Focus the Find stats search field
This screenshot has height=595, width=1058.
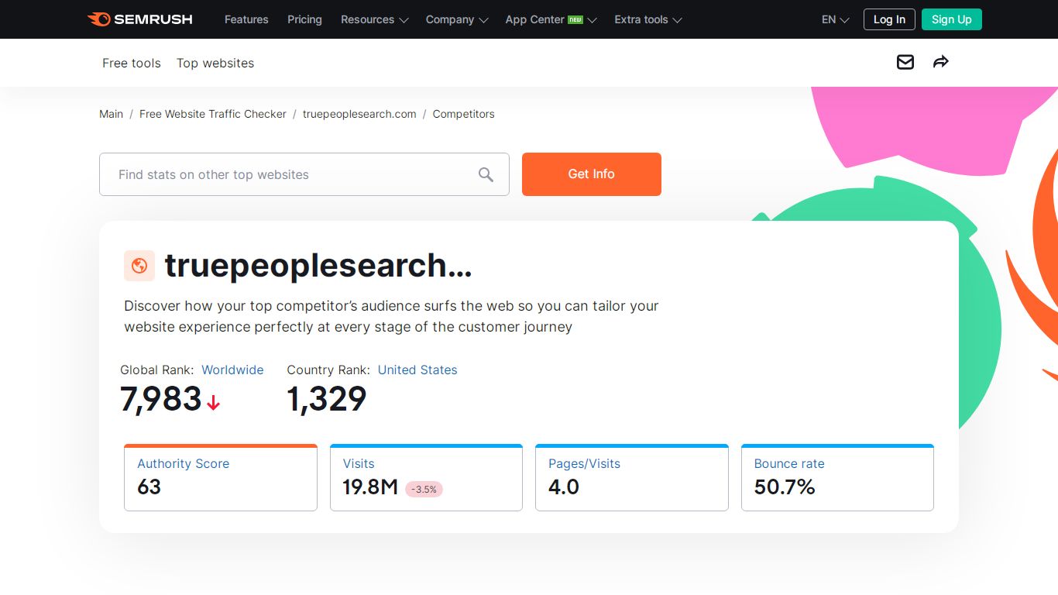(x=304, y=174)
